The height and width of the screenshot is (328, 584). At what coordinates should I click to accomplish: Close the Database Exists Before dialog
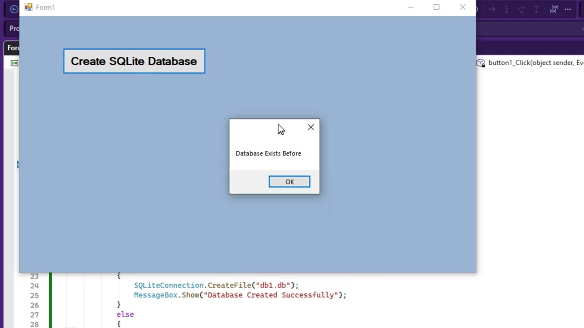(311, 128)
